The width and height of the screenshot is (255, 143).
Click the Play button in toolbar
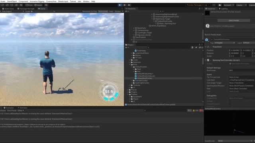120,5
